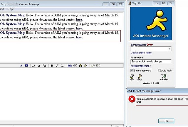Reset to the normal font size
Image resolution: width=188 pixels, height=127 pixels.
pyautogui.click(x=39, y=66)
